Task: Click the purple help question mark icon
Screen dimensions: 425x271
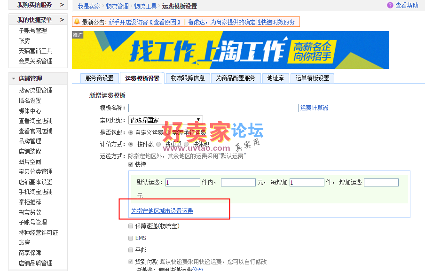Action: coord(390,5)
